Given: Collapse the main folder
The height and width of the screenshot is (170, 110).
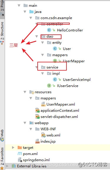Looking at the screenshot, I should tap(19, 6).
